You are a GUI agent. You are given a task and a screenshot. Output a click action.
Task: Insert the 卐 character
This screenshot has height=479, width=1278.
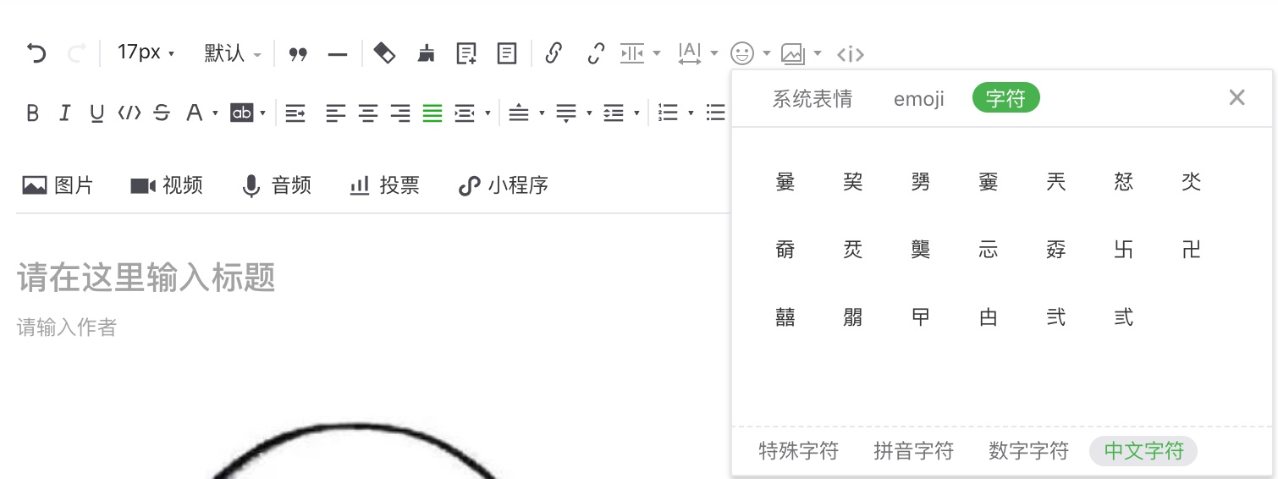[x=1124, y=249]
